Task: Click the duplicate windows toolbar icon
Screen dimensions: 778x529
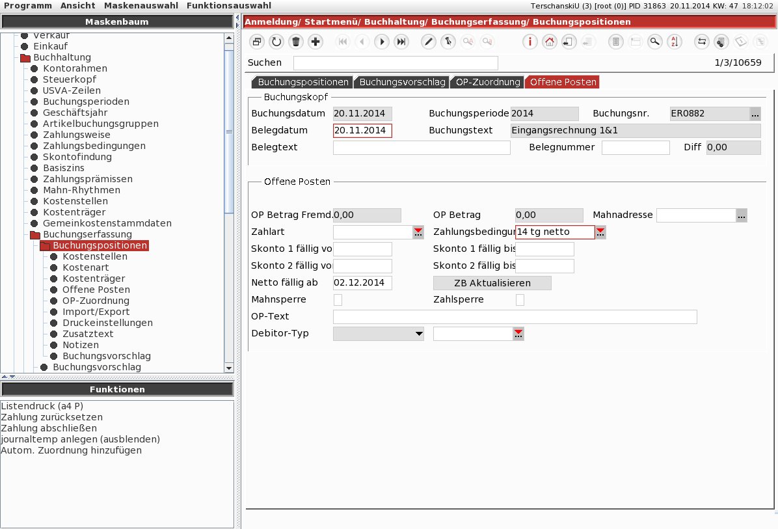Action: 257,42
